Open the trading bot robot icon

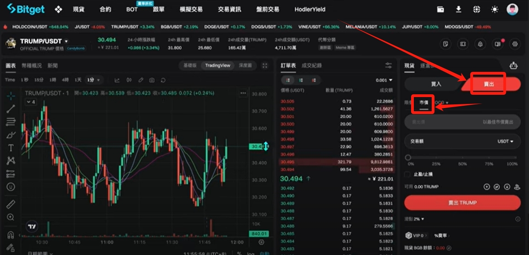tap(513, 65)
